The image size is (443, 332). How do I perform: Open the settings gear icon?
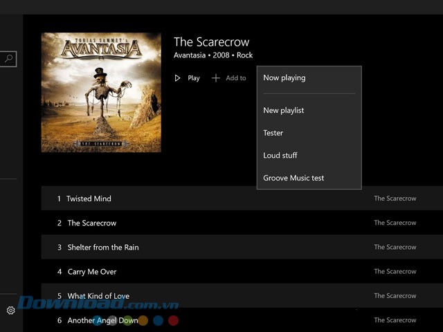(x=10, y=311)
